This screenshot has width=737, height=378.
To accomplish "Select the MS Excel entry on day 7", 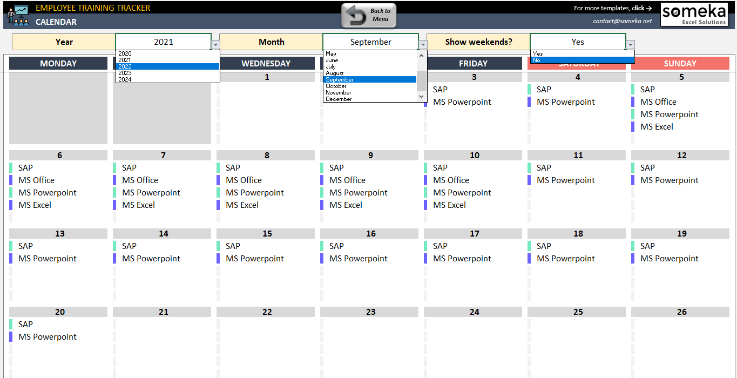I will [138, 205].
